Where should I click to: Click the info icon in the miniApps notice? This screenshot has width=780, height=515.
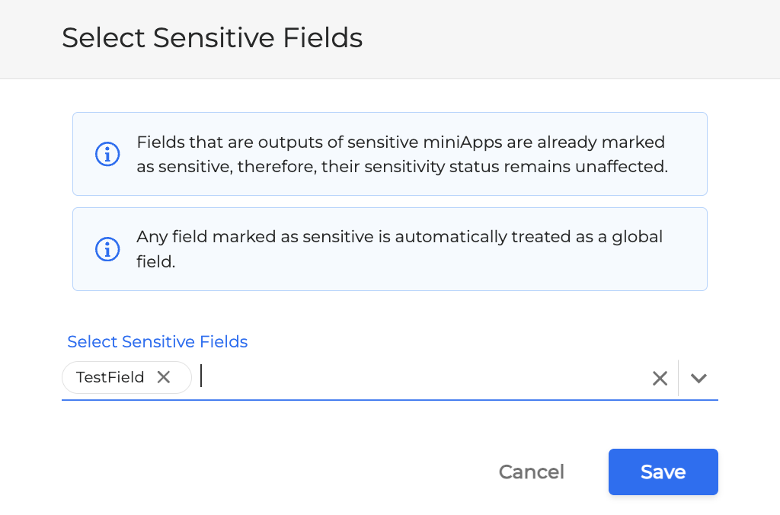click(107, 154)
